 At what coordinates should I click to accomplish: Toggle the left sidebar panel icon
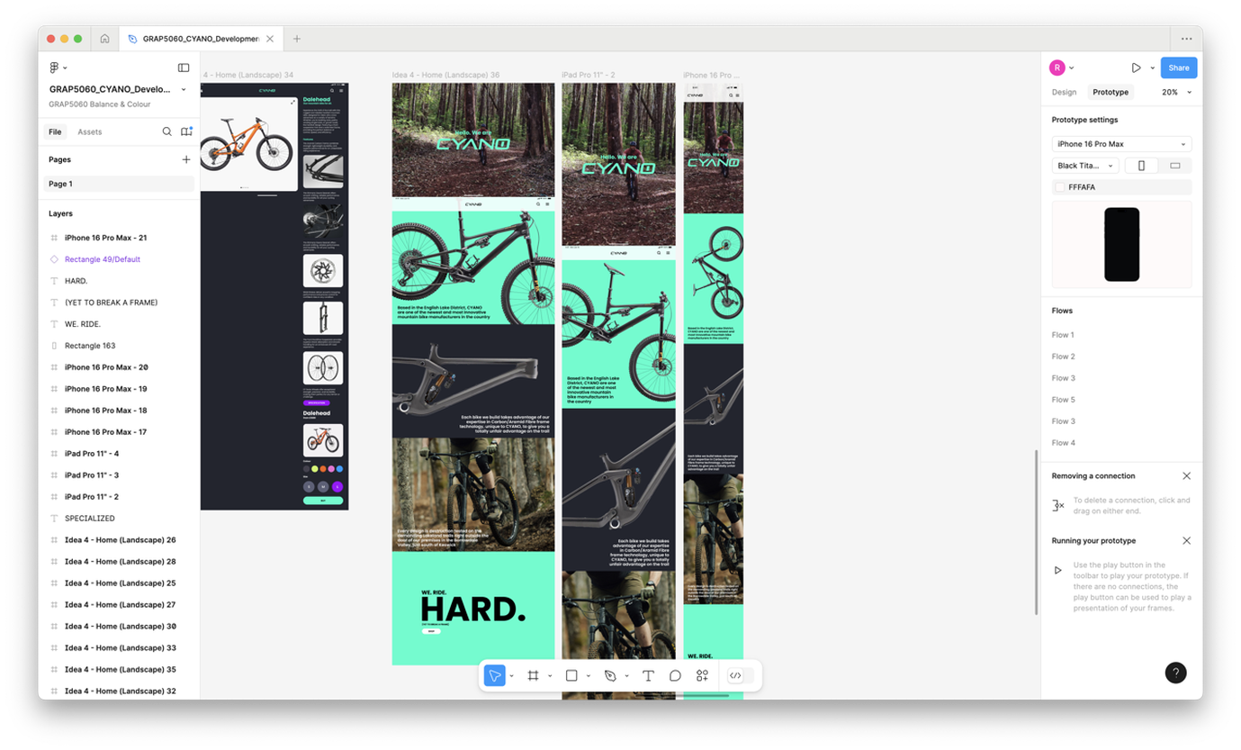click(x=184, y=68)
